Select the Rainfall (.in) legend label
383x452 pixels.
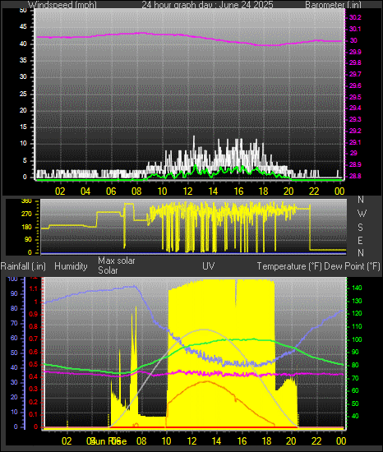[x=23, y=266]
